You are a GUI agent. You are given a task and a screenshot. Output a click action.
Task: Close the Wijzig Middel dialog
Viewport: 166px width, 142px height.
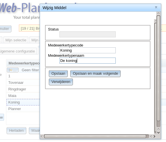(156, 7)
